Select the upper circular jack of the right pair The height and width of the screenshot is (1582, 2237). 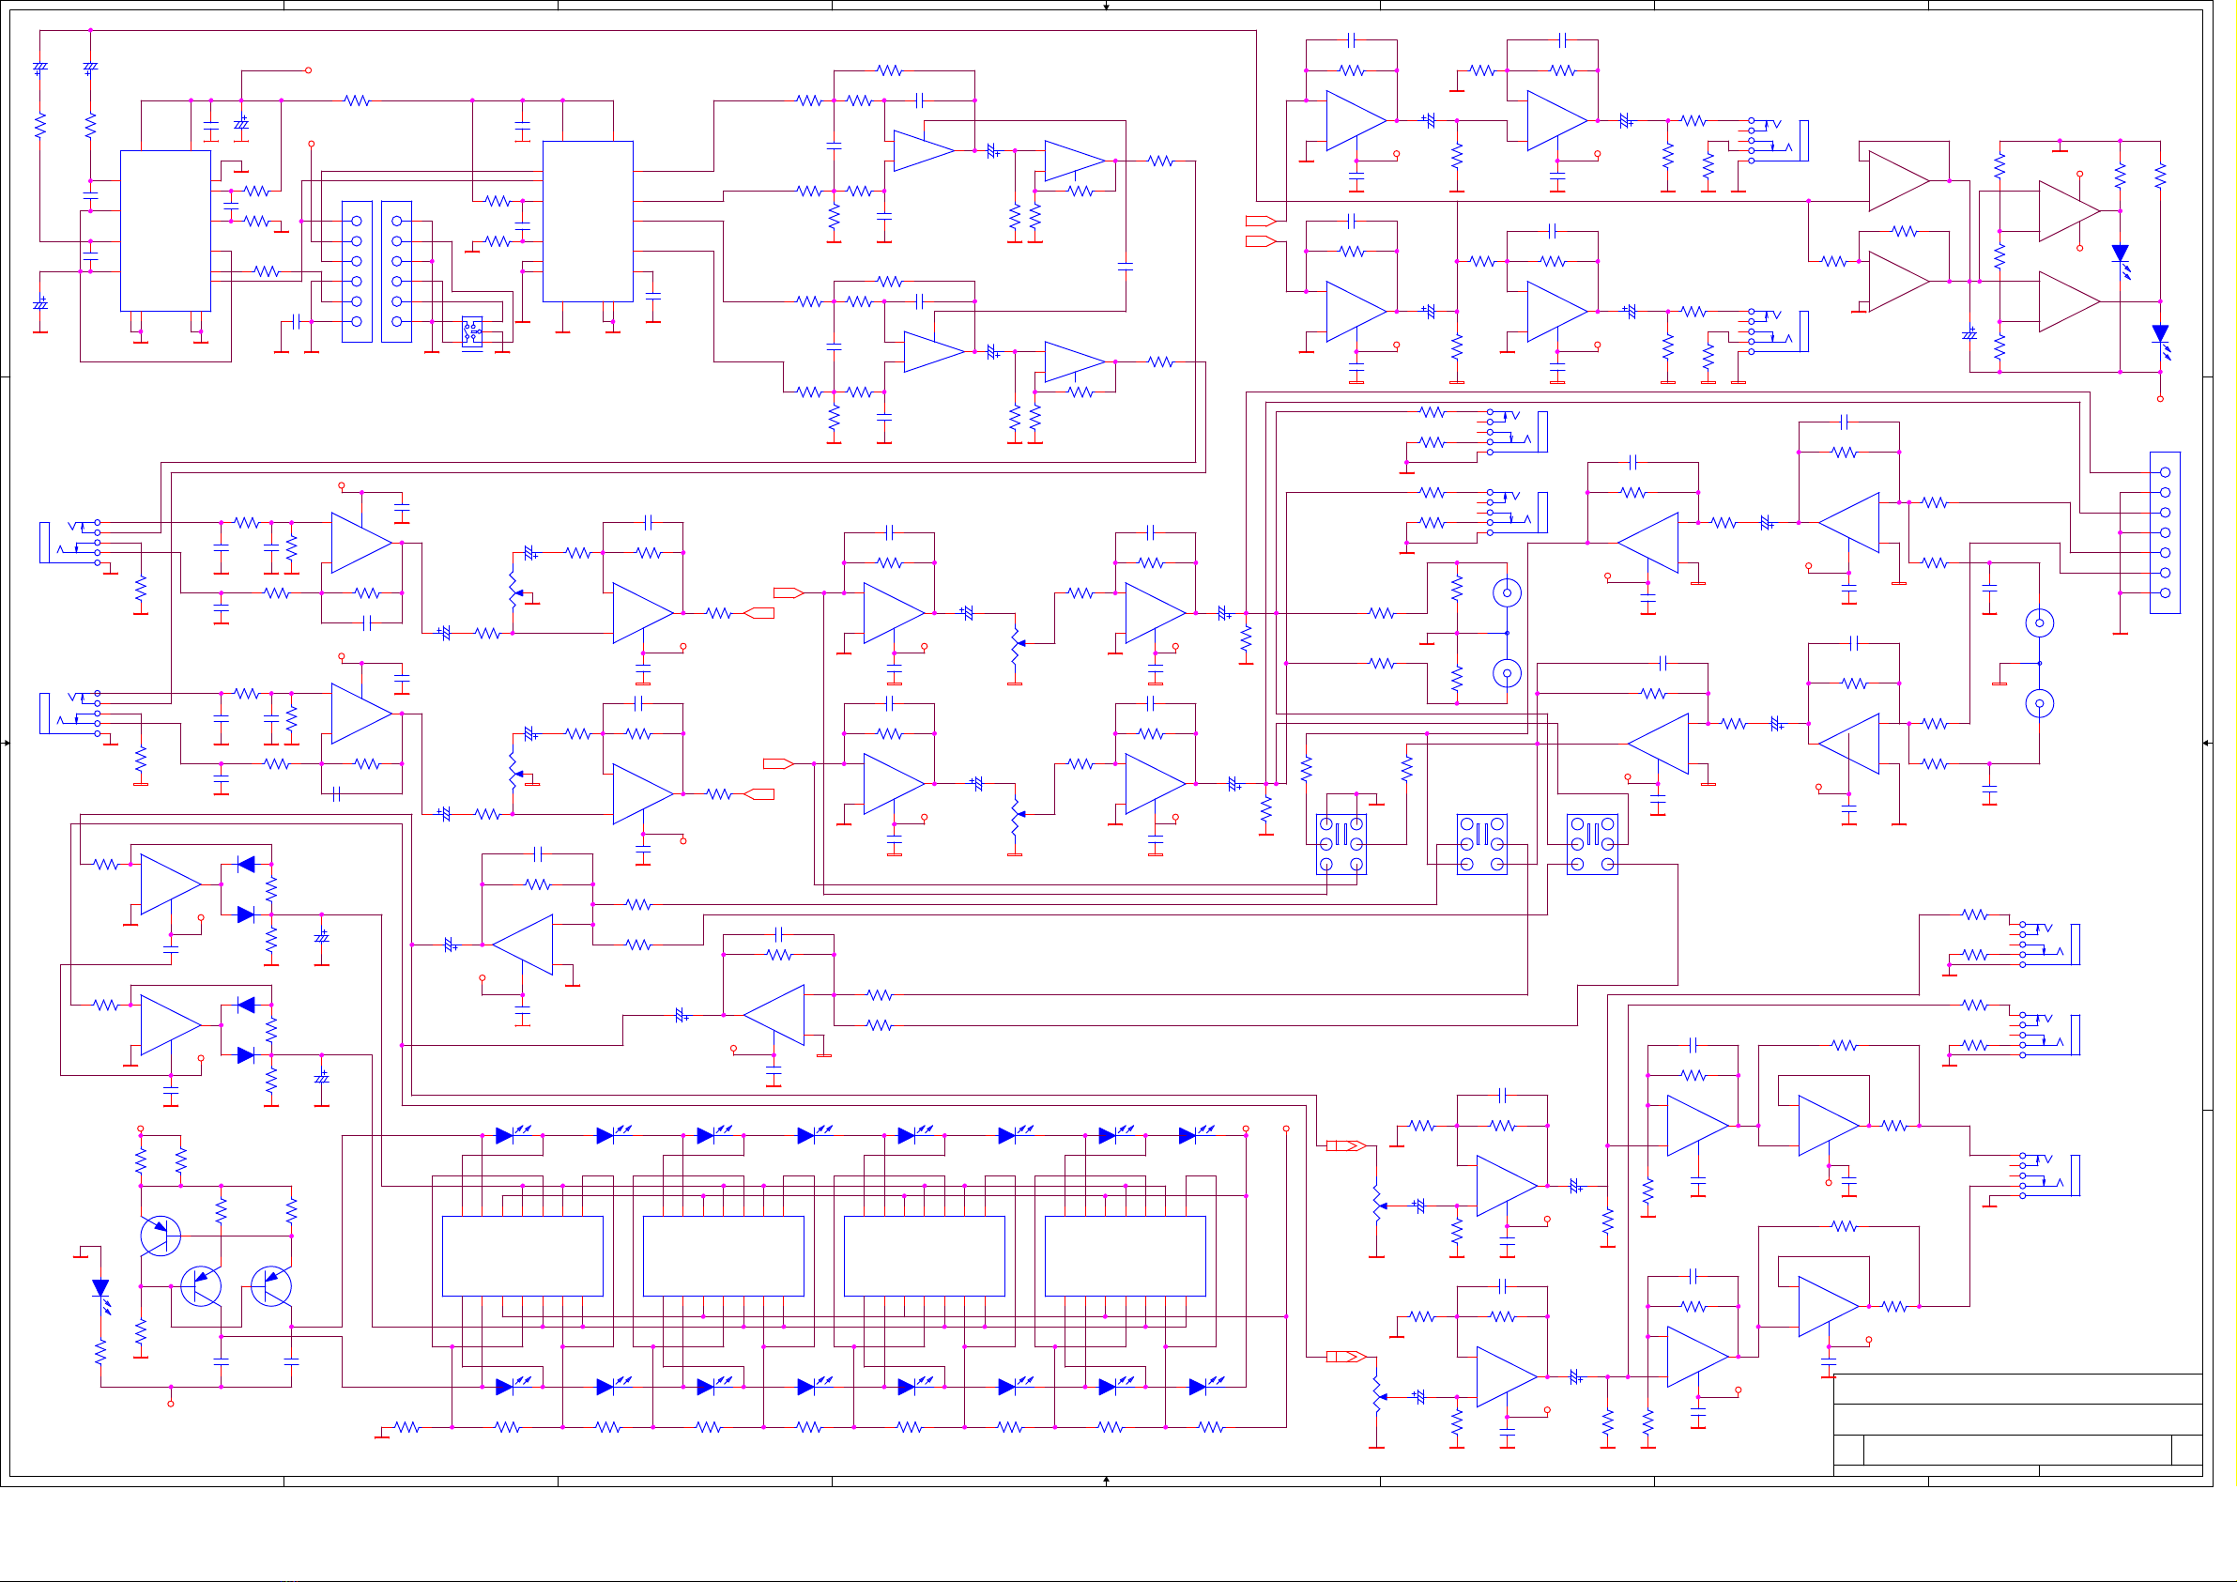pos(2039,622)
